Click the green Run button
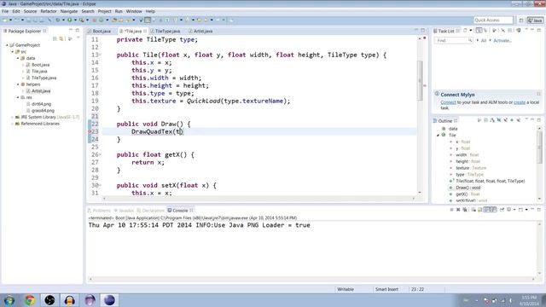546x307 pixels. click(70, 20)
